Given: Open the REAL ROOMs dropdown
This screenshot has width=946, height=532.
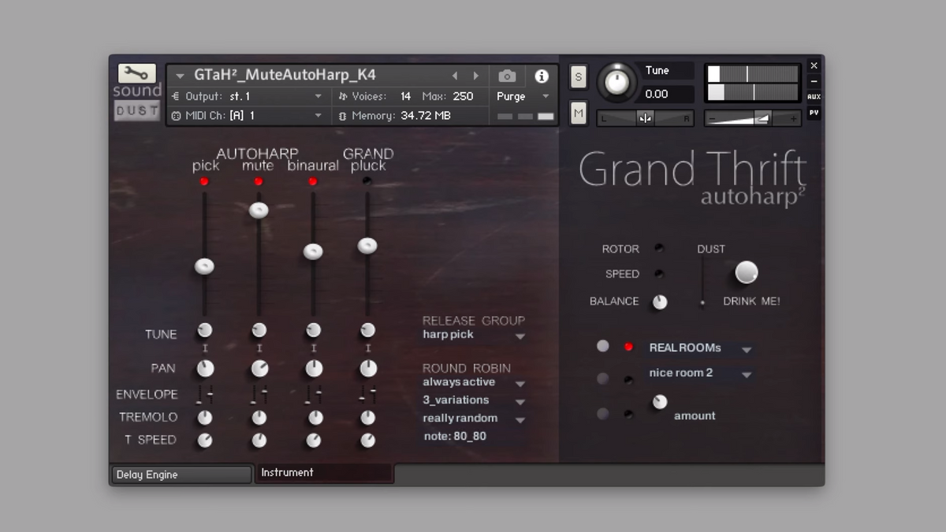Looking at the screenshot, I should click(746, 349).
